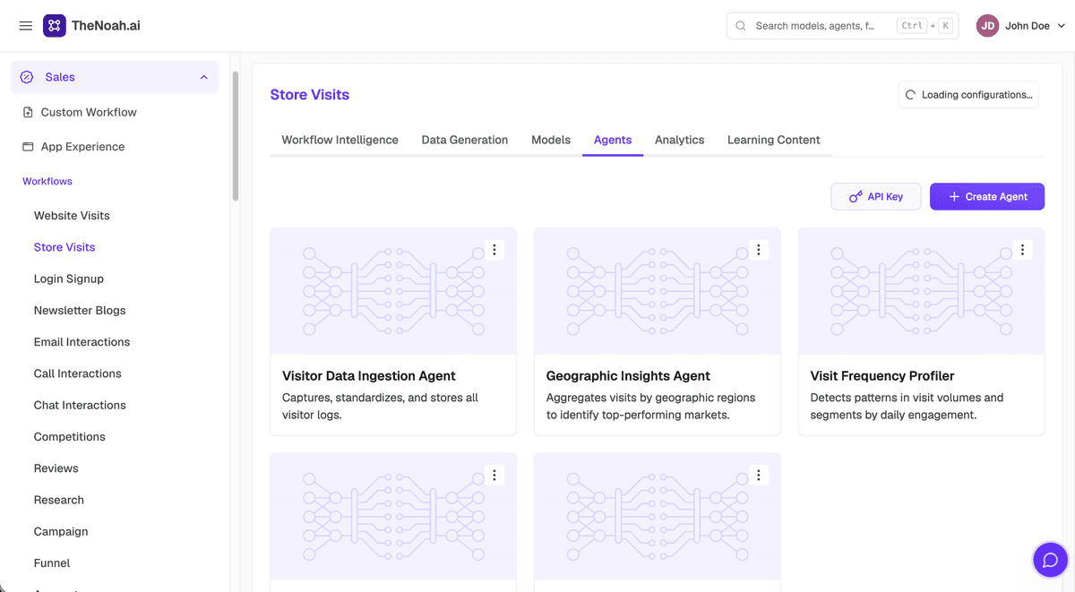
Task: Click the Geographic Insights Agent thumbnail
Action: click(658, 291)
